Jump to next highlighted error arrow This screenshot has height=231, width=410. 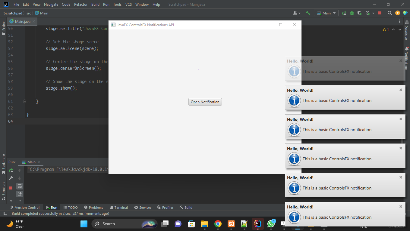[x=400, y=29]
